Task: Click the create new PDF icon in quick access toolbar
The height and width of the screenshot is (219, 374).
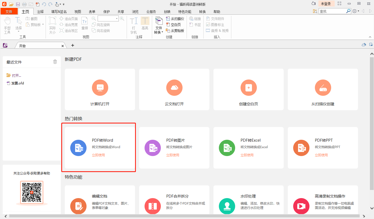Action: (x=37, y=4)
